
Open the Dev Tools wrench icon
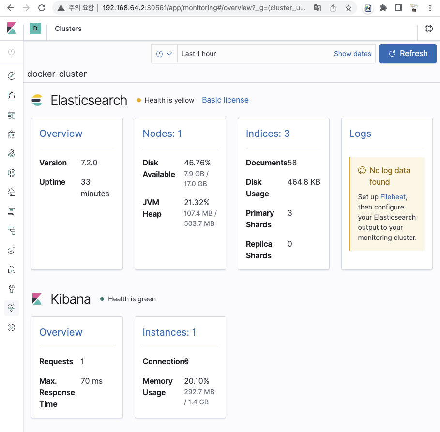click(12, 289)
